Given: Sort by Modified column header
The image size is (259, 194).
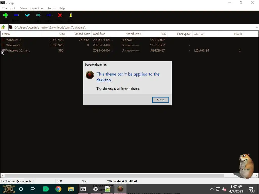Looking at the screenshot, I should point(104,34).
